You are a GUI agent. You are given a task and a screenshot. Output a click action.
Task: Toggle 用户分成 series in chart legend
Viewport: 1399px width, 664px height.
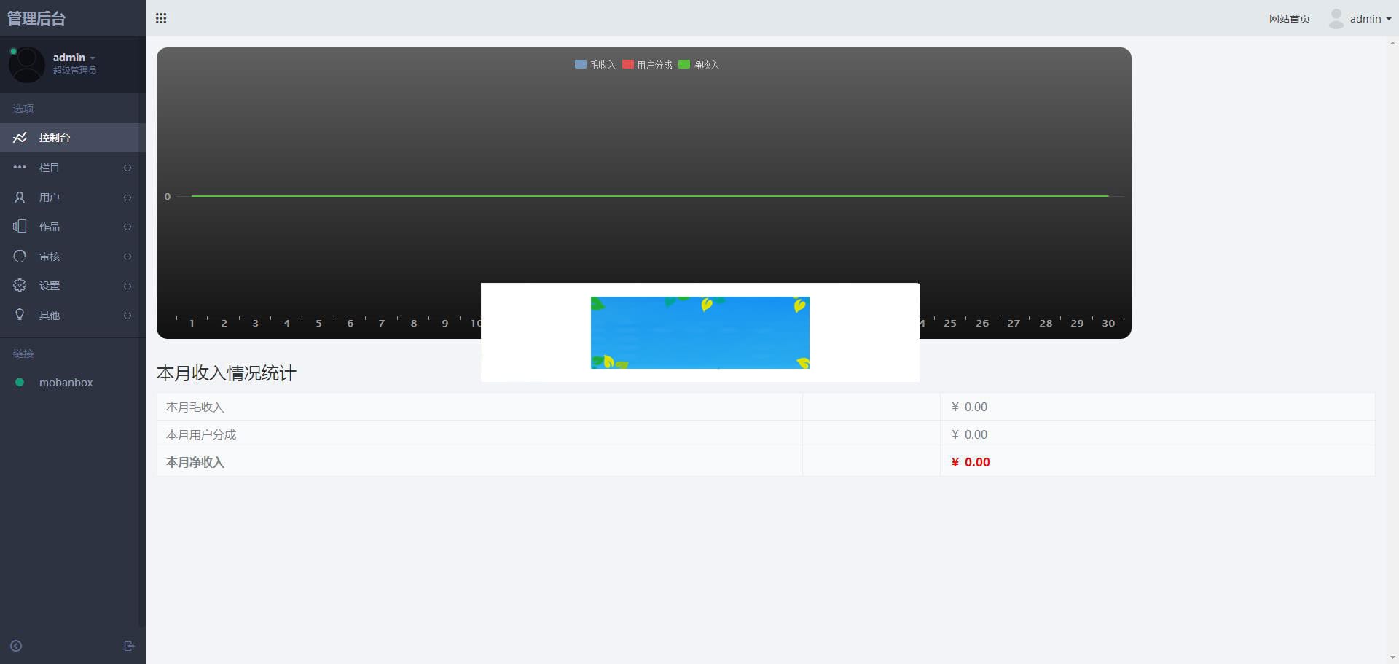point(646,65)
